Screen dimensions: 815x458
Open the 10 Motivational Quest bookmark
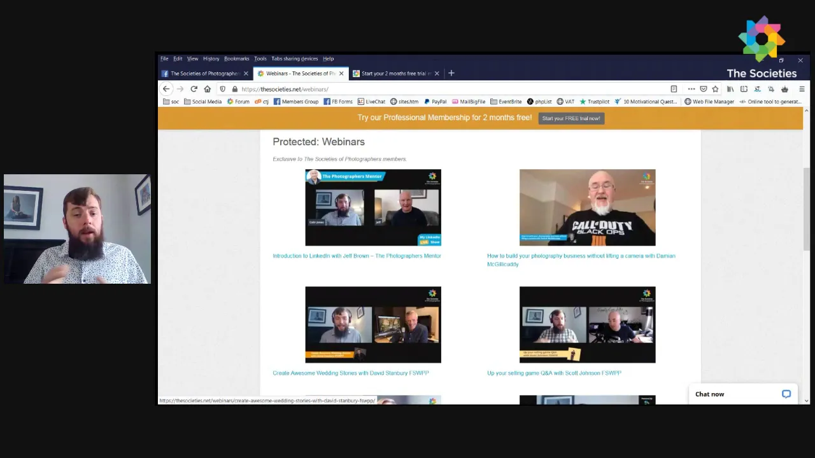click(x=646, y=102)
